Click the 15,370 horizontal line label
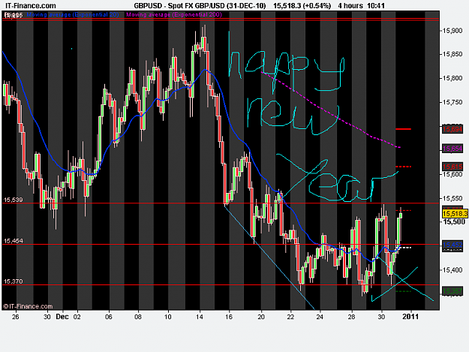The image size is (469, 352). (14, 281)
